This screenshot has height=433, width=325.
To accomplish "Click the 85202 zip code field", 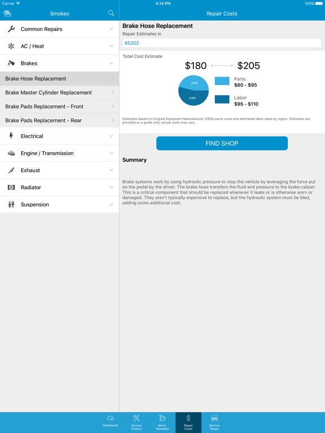I will (222, 43).
